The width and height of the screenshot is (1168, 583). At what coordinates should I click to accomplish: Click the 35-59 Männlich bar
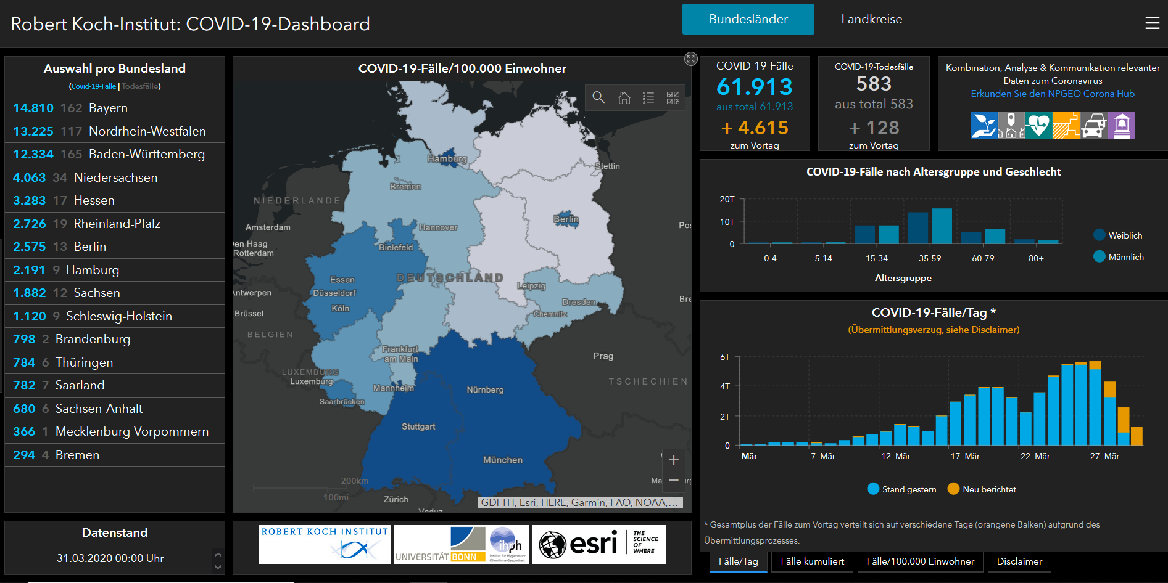942,226
